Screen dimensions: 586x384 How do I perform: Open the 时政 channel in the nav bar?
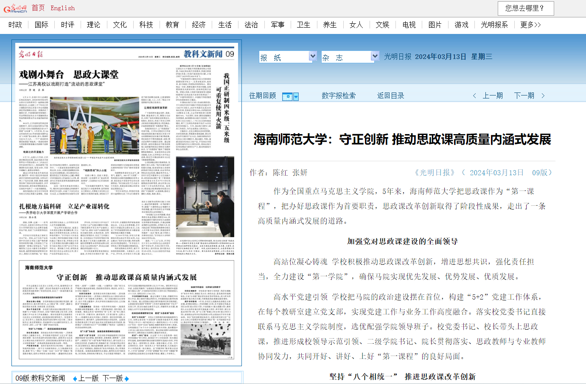point(15,25)
